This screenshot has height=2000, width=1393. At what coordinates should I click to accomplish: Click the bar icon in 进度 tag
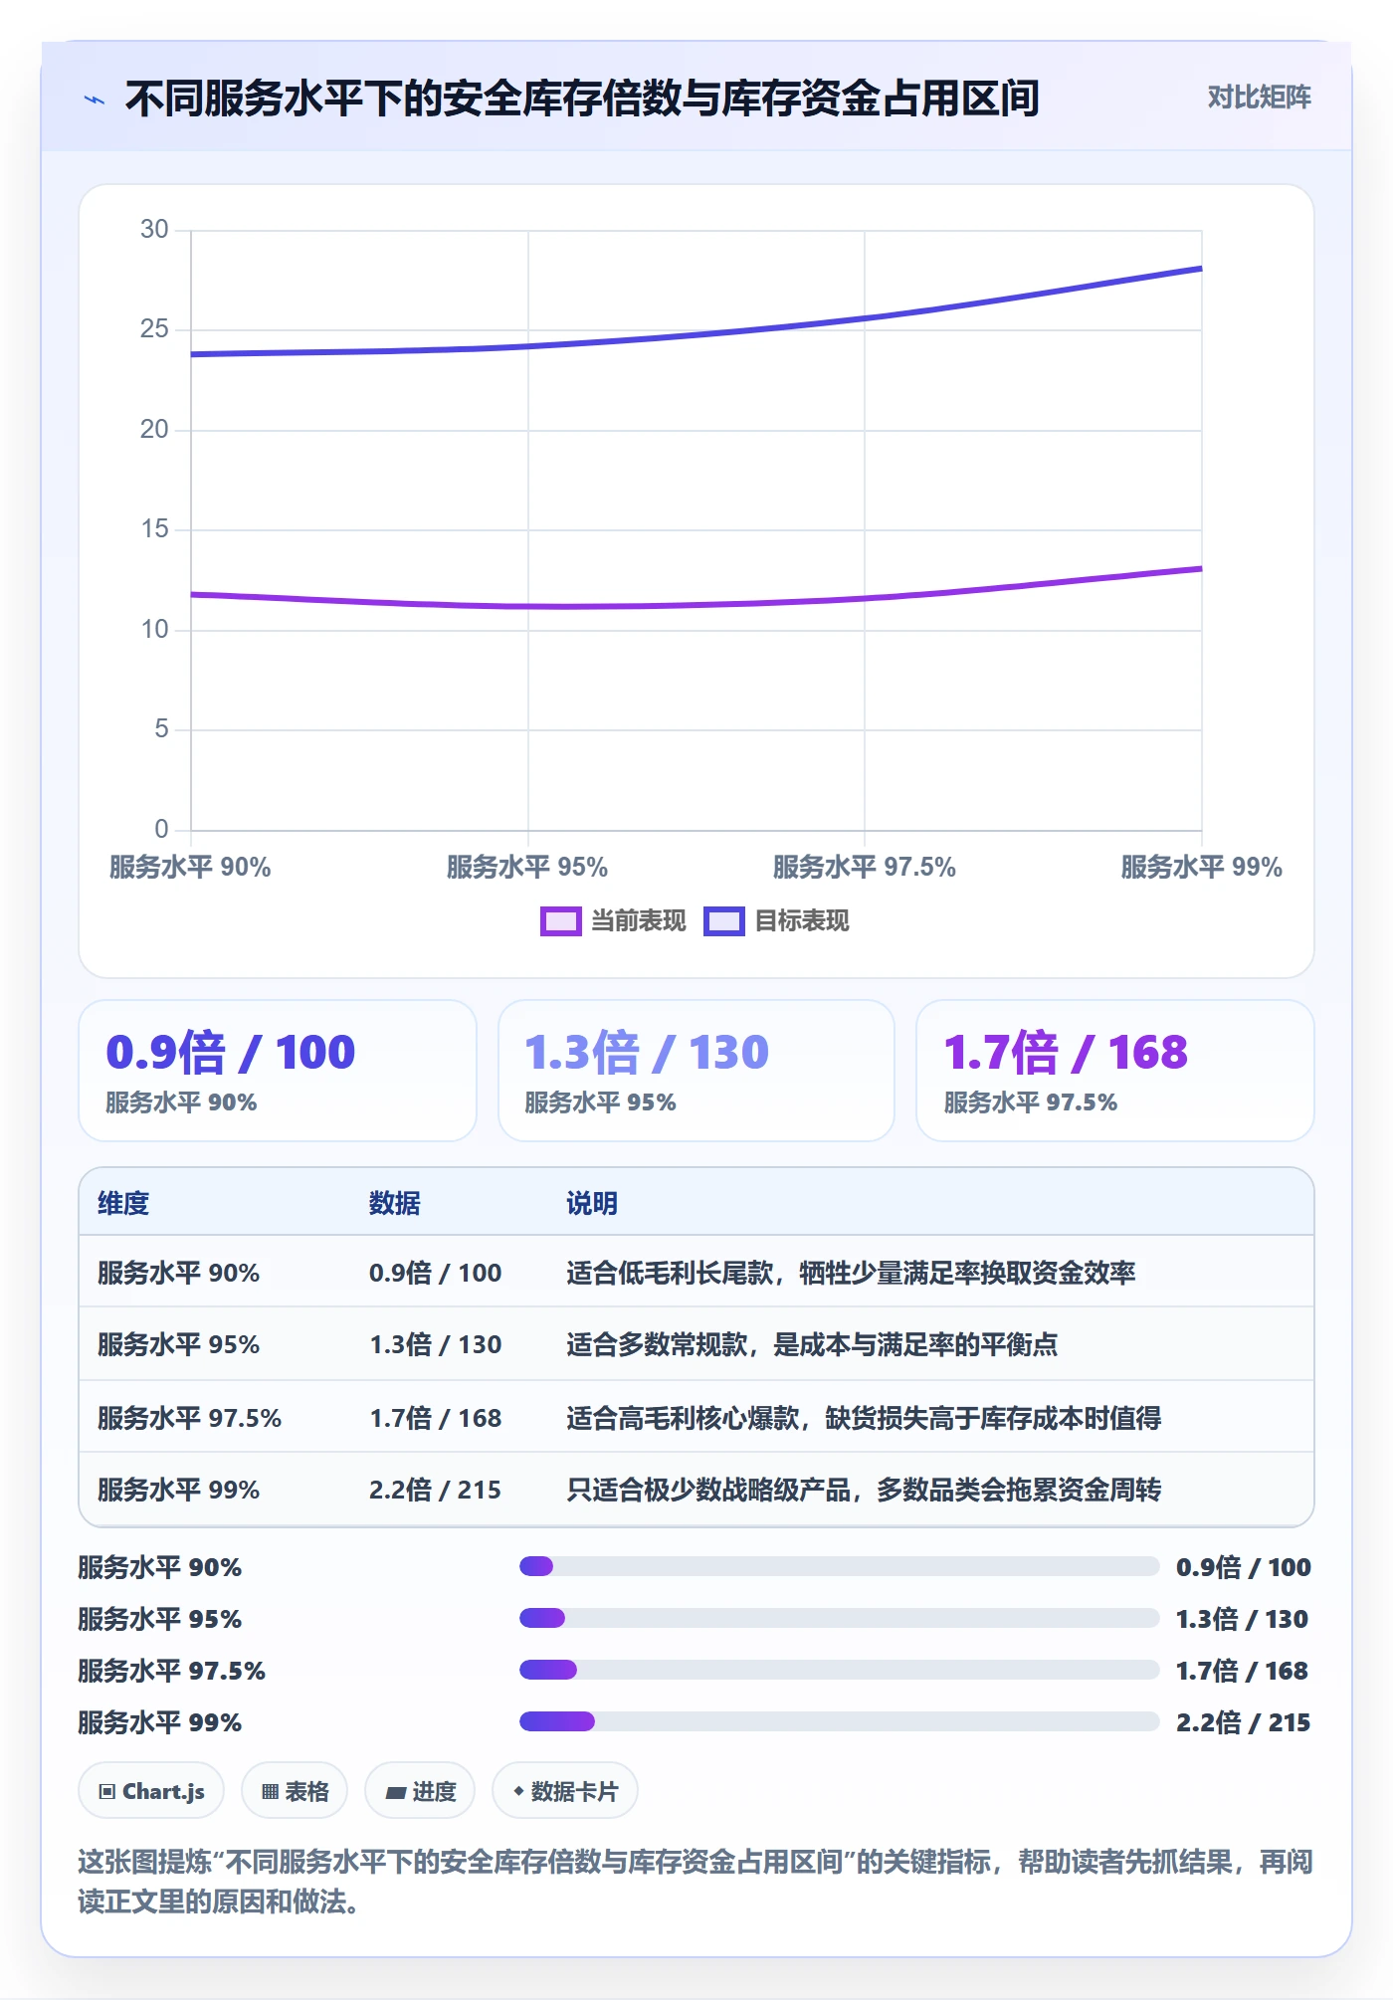tap(396, 1793)
